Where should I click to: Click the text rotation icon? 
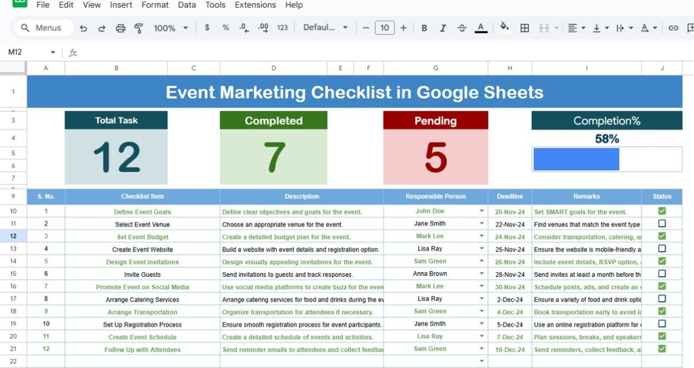645,28
